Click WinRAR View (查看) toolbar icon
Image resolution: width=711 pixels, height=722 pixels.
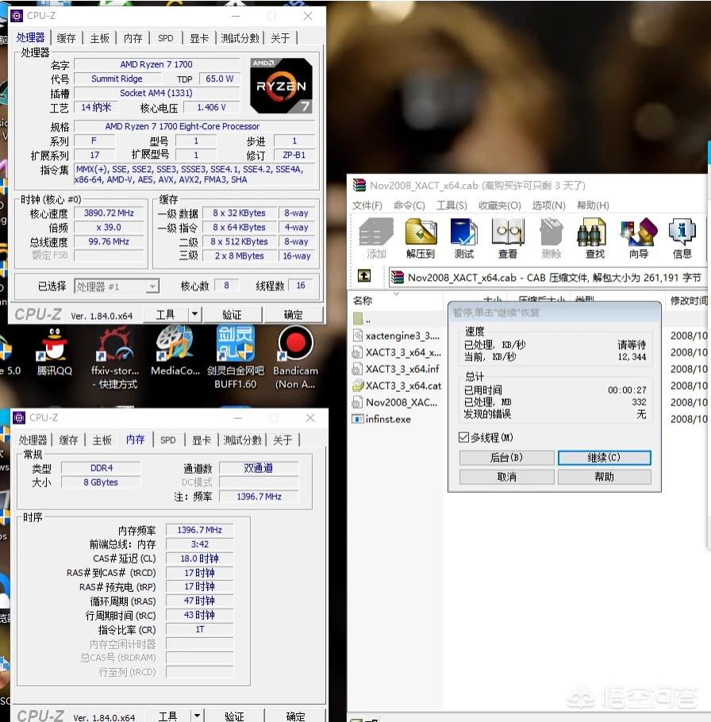508,238
